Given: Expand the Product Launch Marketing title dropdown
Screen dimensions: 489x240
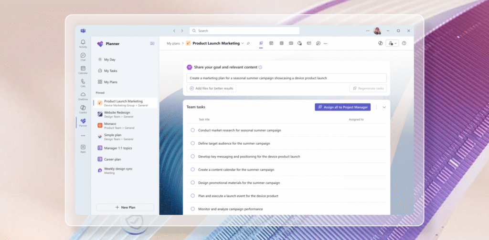Looking at the screenshot, I should 243,43.
